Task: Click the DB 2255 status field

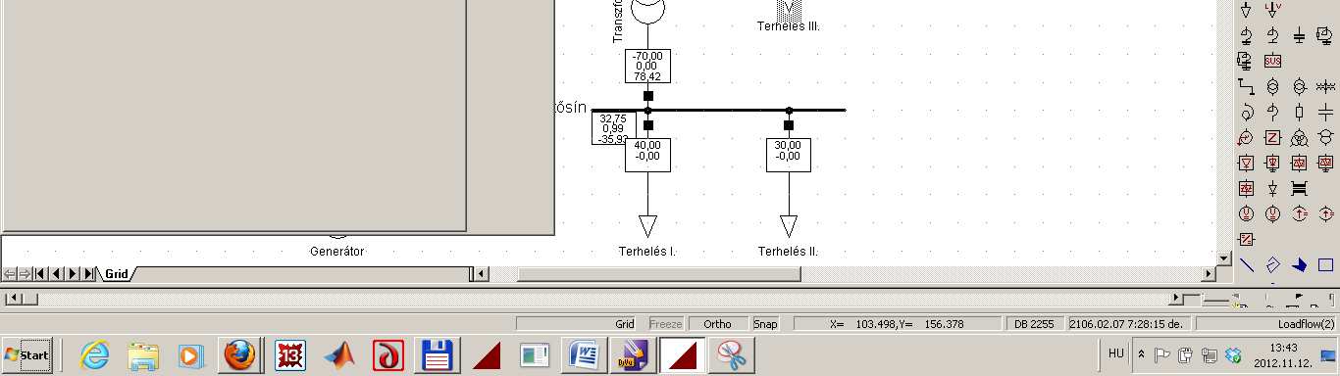Action: click(x=1035, y=324)
